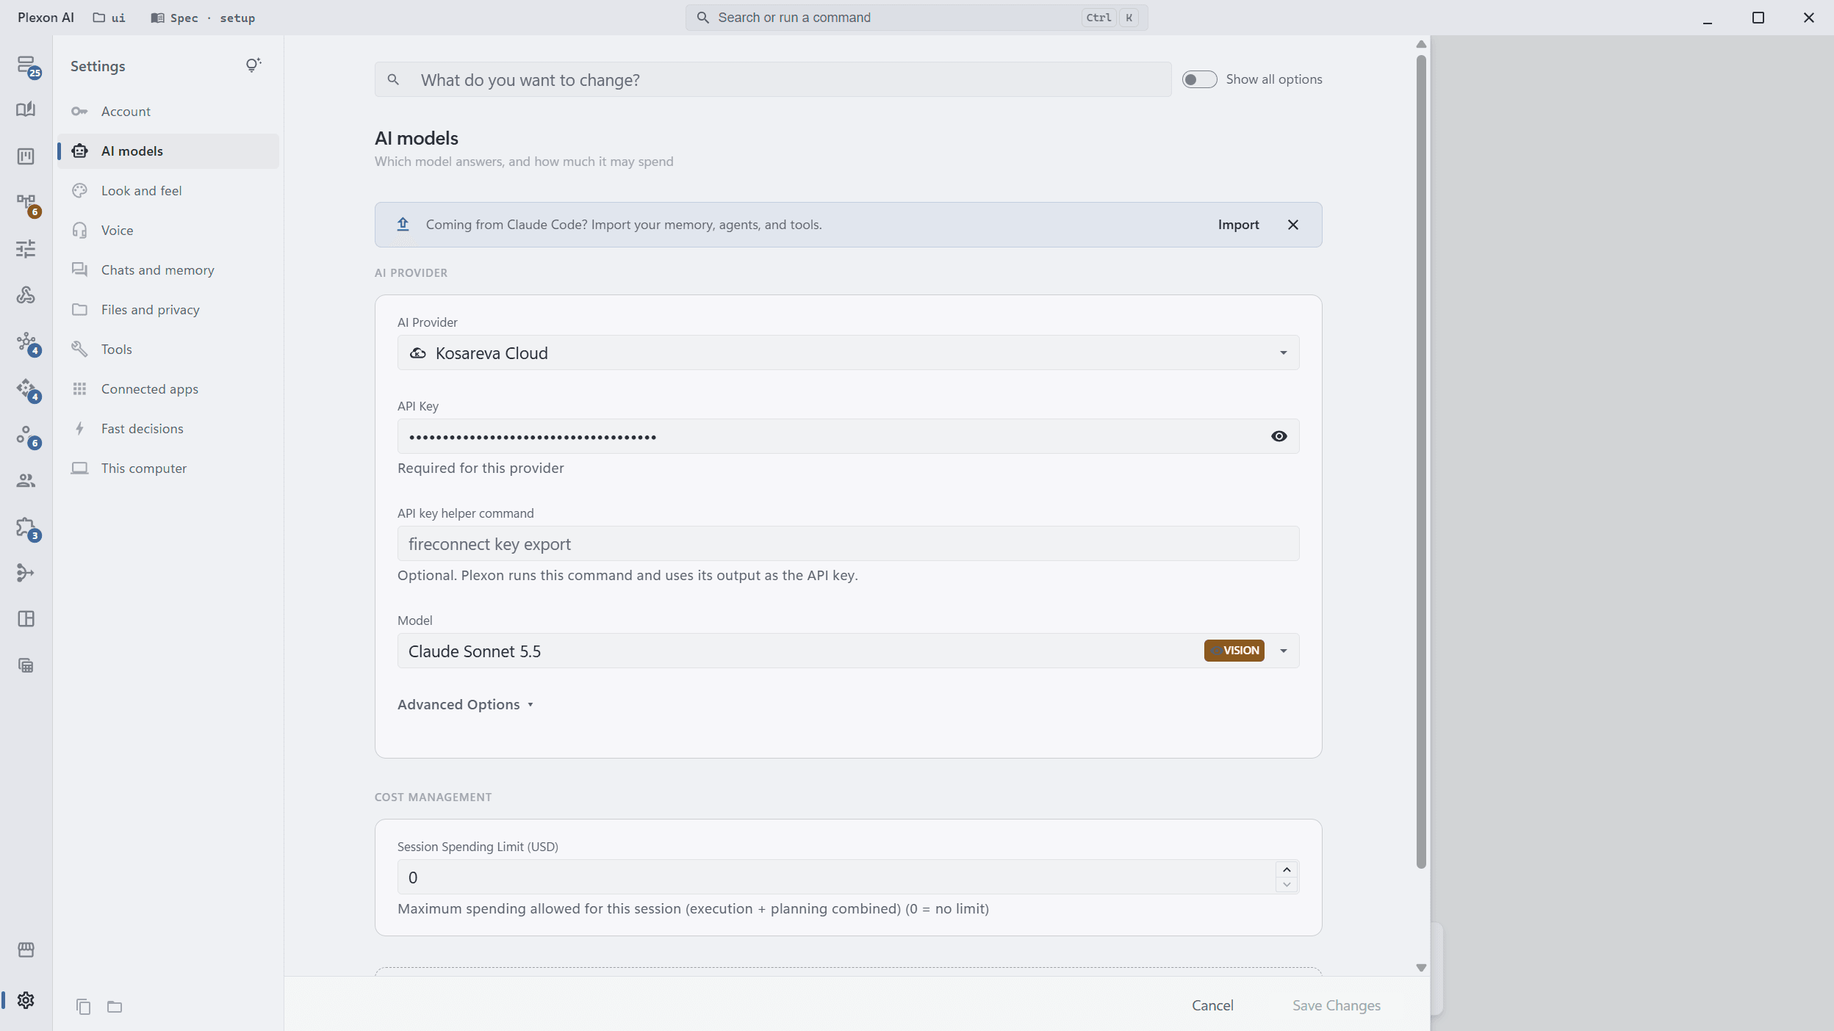
Task: Click the layout panels icon in left rail
Action: 26,619
